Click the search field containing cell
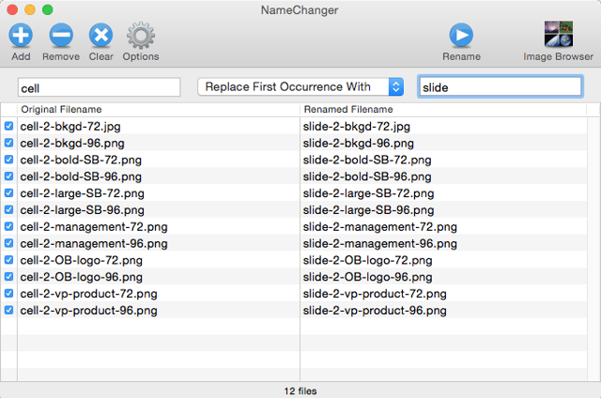The image size is (601, 398). pos(99,87)
